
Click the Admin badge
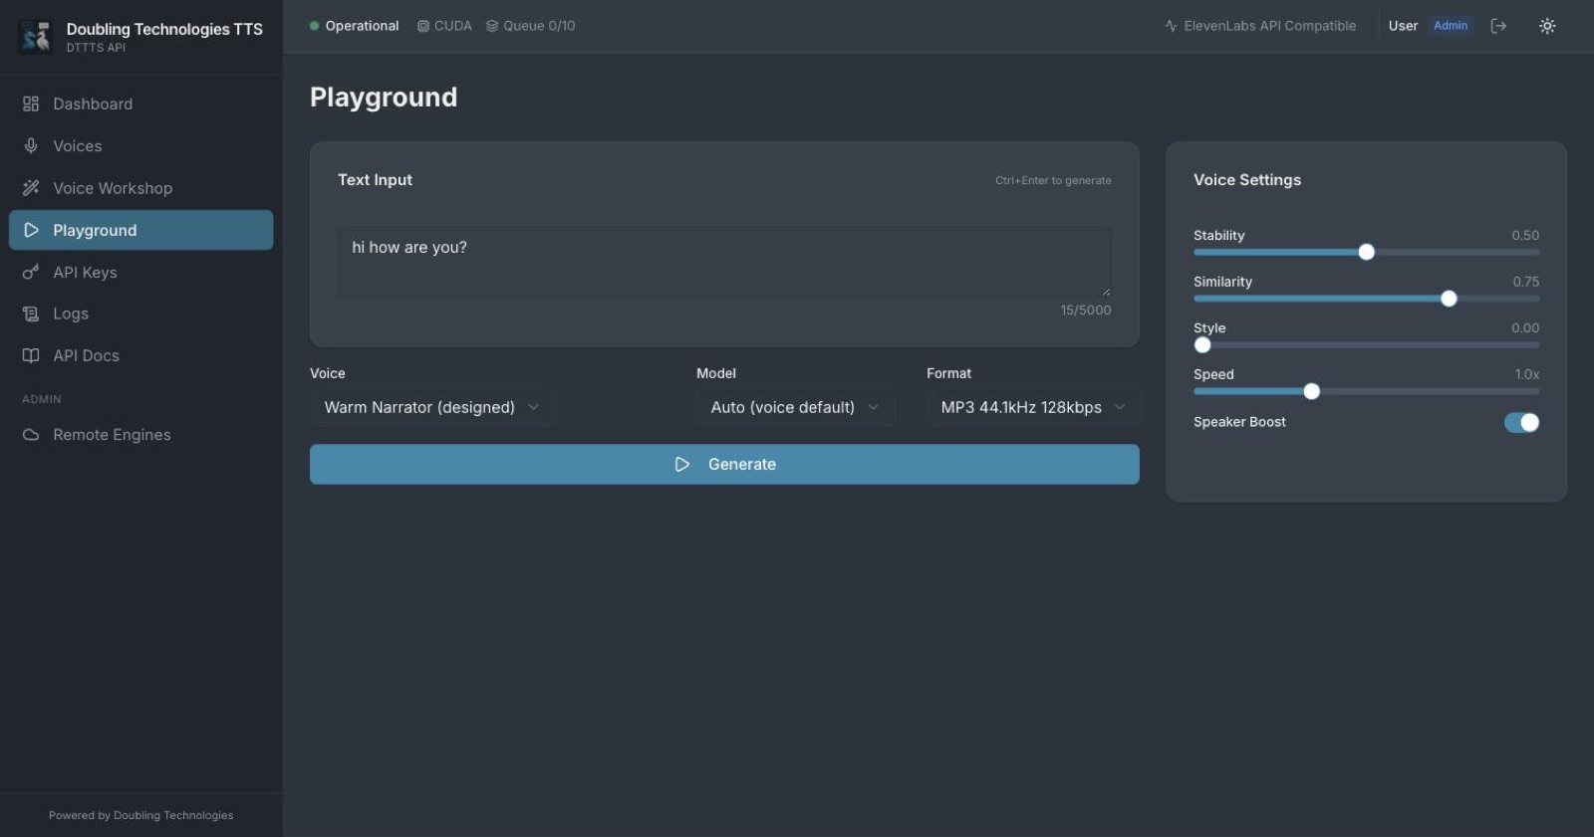pos(1451,26)
